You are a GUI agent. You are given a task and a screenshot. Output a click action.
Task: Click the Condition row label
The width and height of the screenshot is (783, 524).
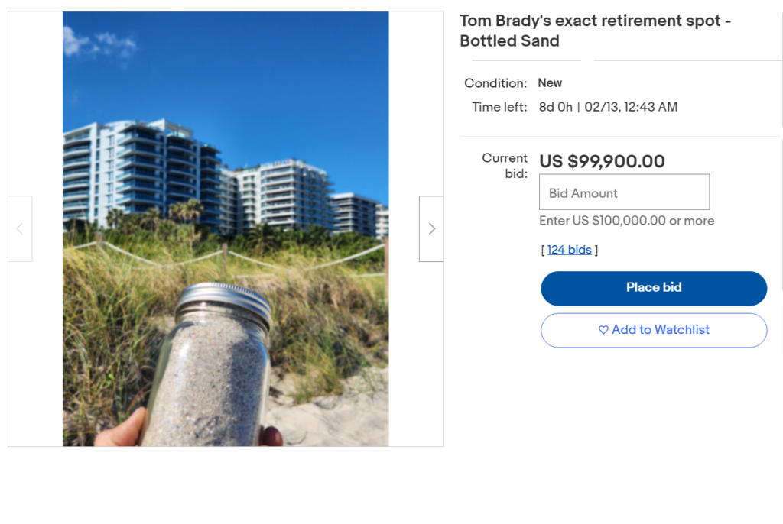point(495,82)
